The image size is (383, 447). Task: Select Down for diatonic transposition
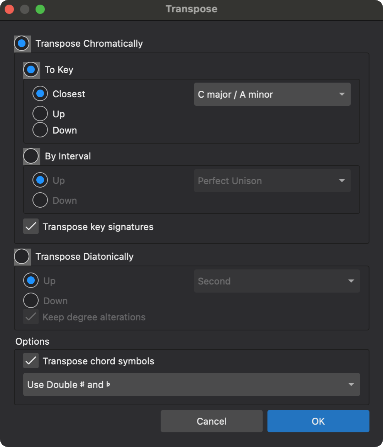31,300
